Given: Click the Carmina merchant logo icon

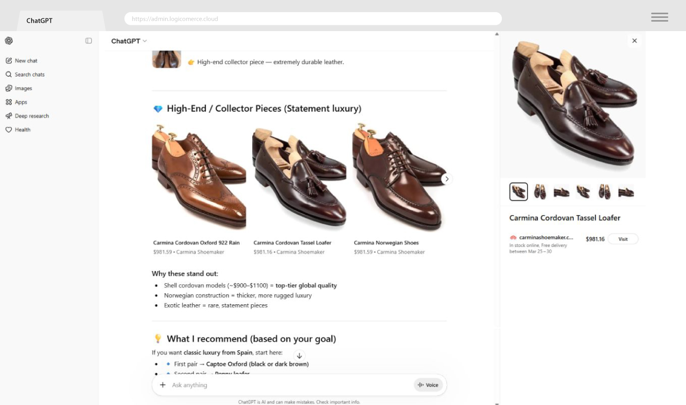Looking at the screenshot, I should pyautogui.click(x=513, y=238).
